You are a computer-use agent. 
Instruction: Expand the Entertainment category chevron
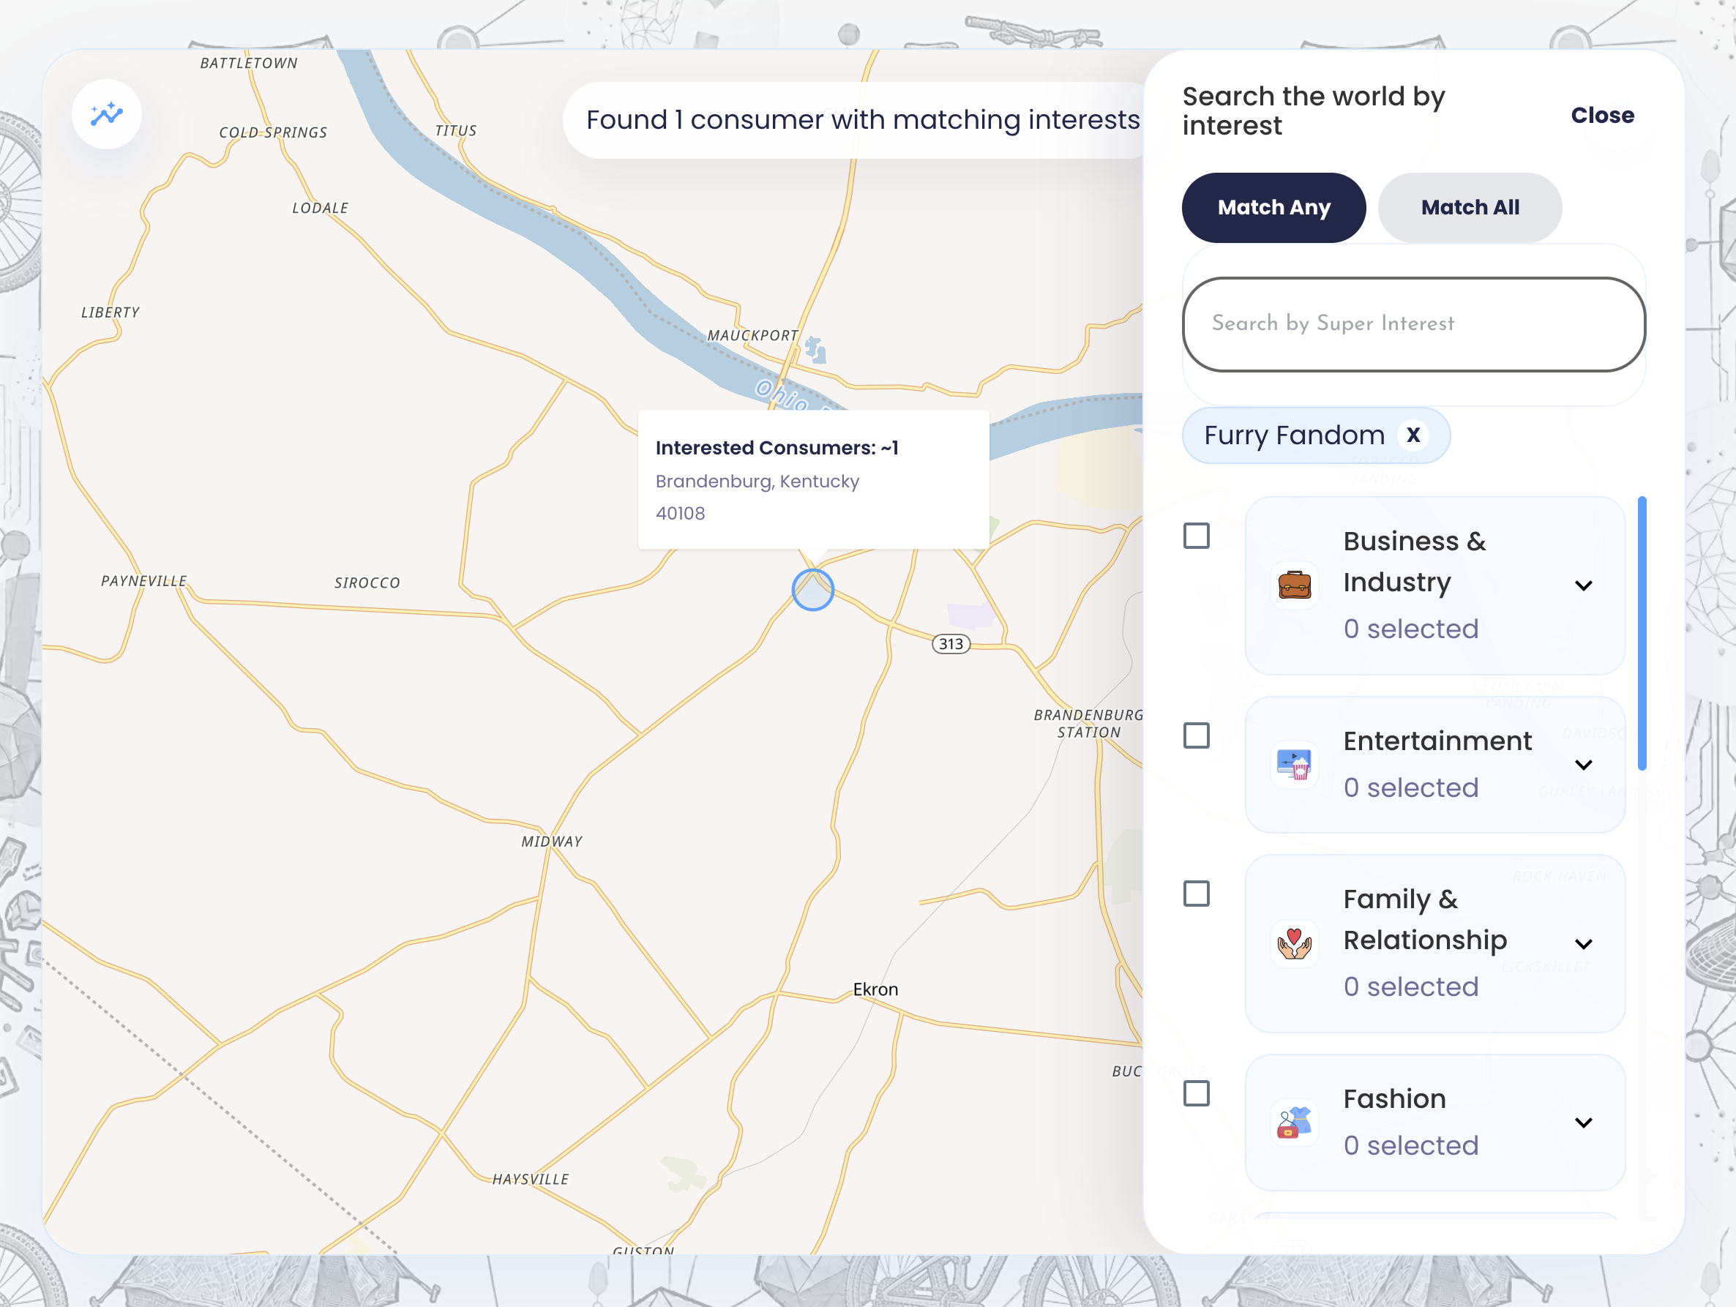(x=1584, y=765)
